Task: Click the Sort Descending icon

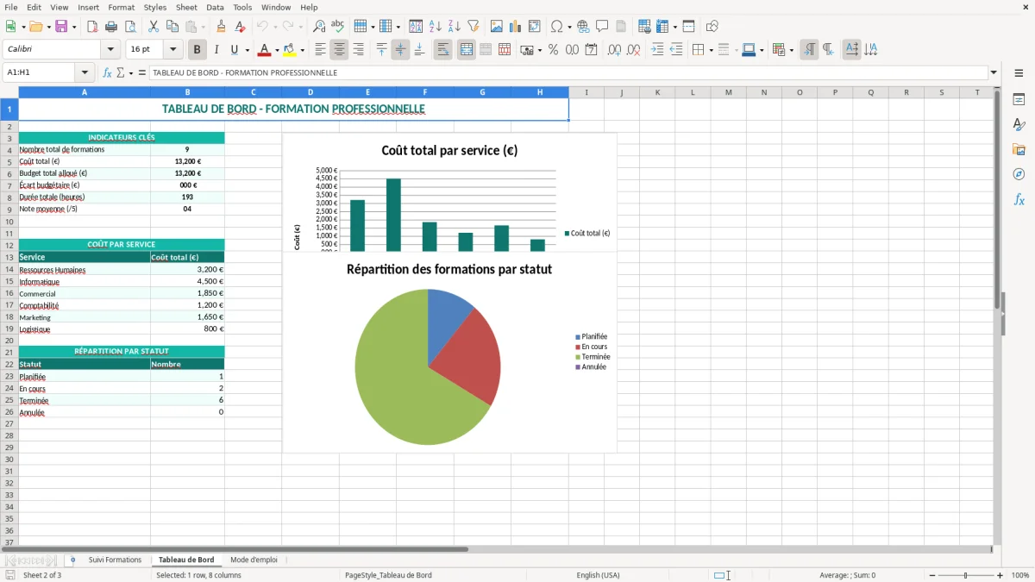Action: tap(455, 27)
